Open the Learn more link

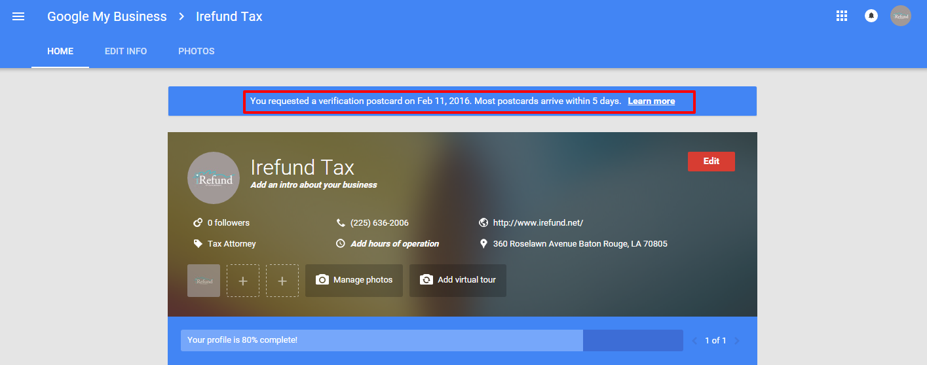tap(651, 101)
